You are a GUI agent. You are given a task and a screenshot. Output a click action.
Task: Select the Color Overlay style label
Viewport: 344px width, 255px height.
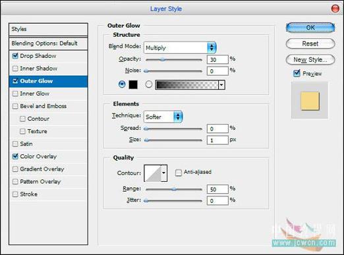pos(38,156)
